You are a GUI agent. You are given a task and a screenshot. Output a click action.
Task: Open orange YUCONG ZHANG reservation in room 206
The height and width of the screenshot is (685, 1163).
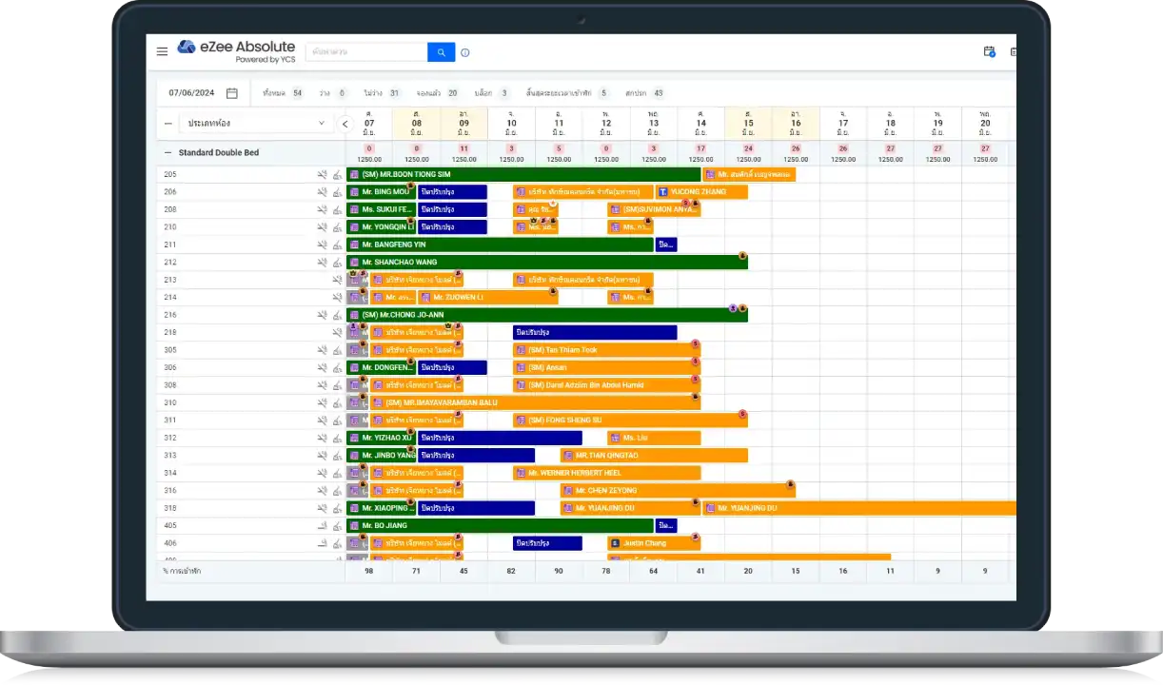pyautogui.click(x=700, y=192)
